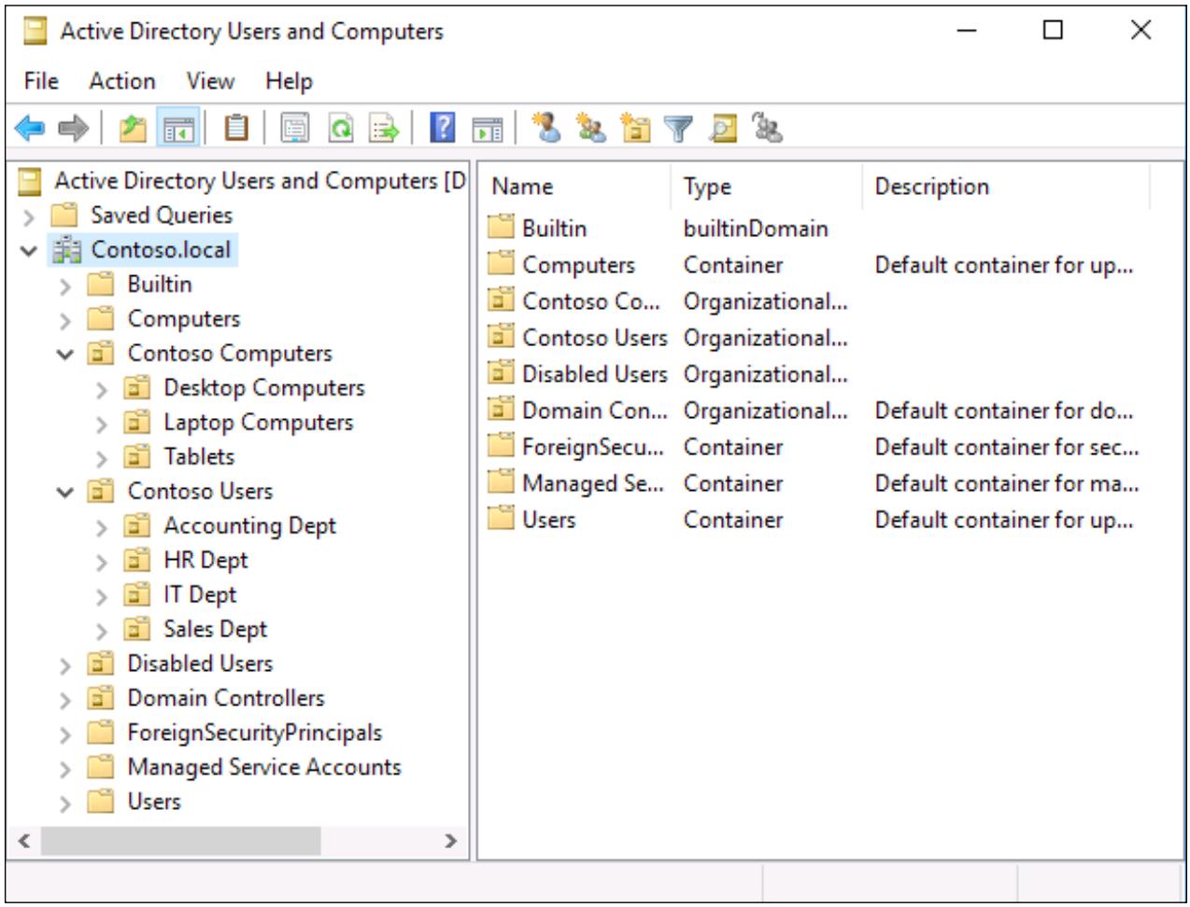Create new organizational unit toolbar icon
1190x907 pixels.
click(636, 128)
